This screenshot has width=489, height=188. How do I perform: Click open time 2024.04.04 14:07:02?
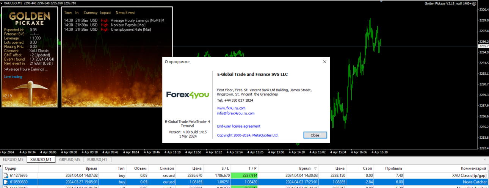pyautogui.click(x=82, y=176)
